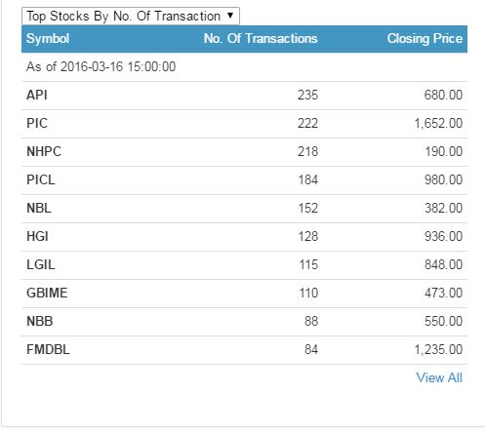The height and width of the screenshot is (434, 485).
Task: Click the As of 2016-03-16 timestamp row
Action: click(x=244, y=67)
